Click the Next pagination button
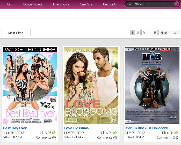This screenshot has width=181, height=145. pos(164,33)
